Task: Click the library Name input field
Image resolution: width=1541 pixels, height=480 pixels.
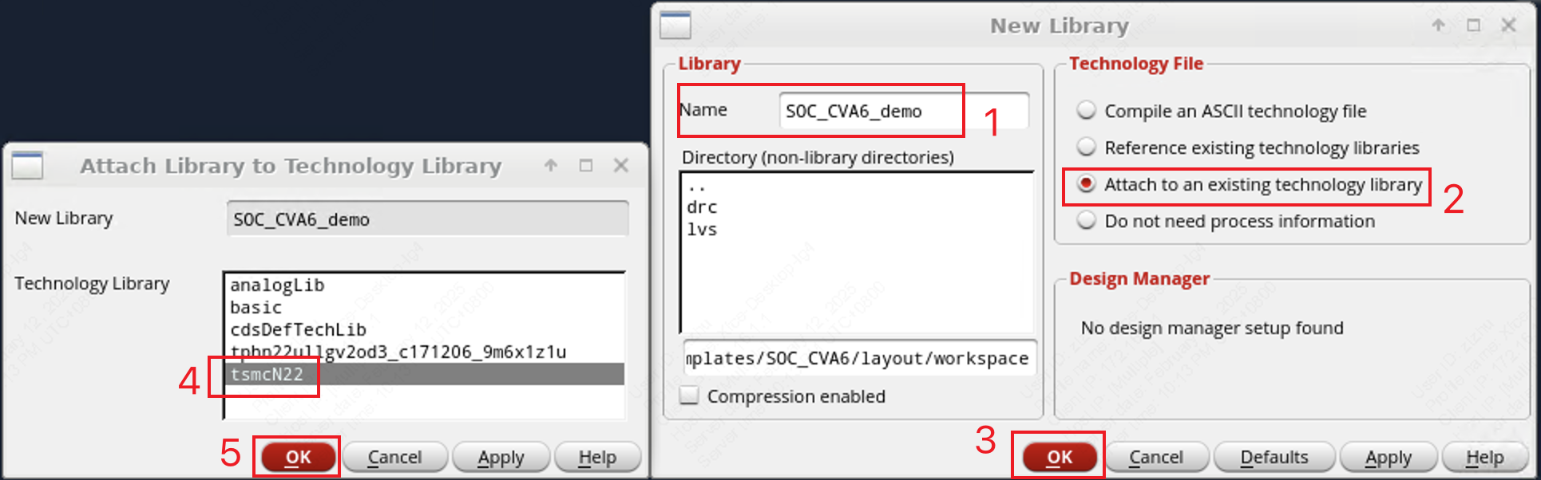Action: point(902,111)
